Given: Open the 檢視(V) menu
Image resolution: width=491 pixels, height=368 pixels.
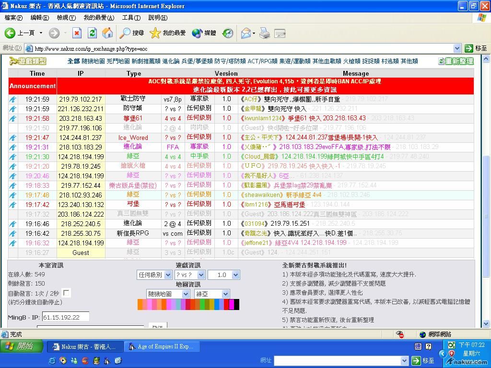Looking at the screenshot, I should 66,18.
